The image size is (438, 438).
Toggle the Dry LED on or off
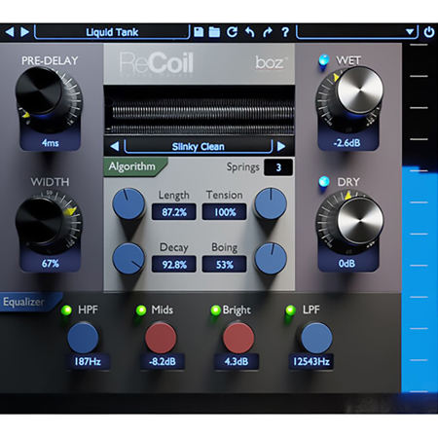(x=323, y=181)
